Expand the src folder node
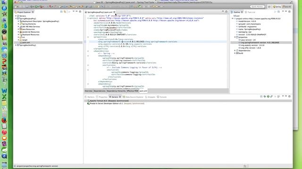 coord(18,37)
